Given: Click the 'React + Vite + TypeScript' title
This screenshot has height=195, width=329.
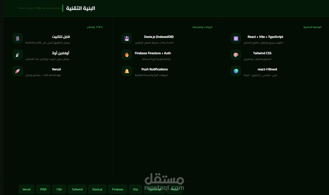Looking at the screenshot, I should [x=265, y=37].
